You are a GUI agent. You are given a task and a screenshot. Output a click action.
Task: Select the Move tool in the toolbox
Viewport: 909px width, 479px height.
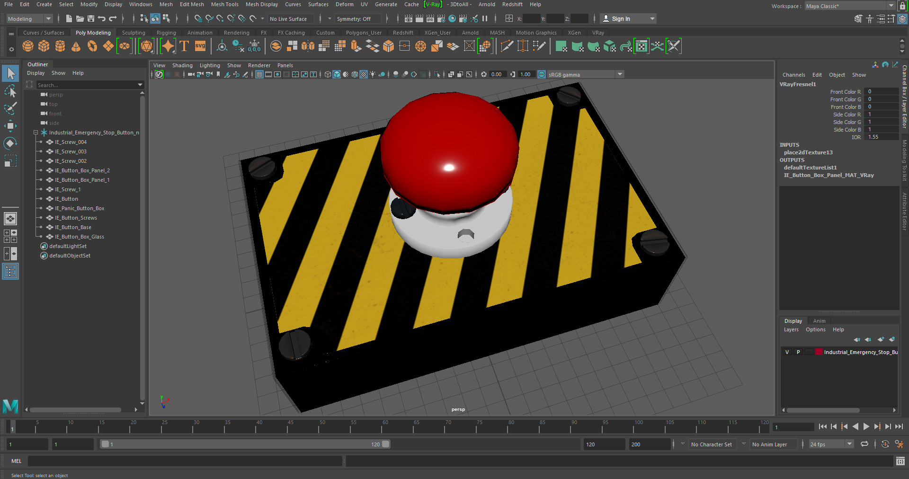[10, 126]
